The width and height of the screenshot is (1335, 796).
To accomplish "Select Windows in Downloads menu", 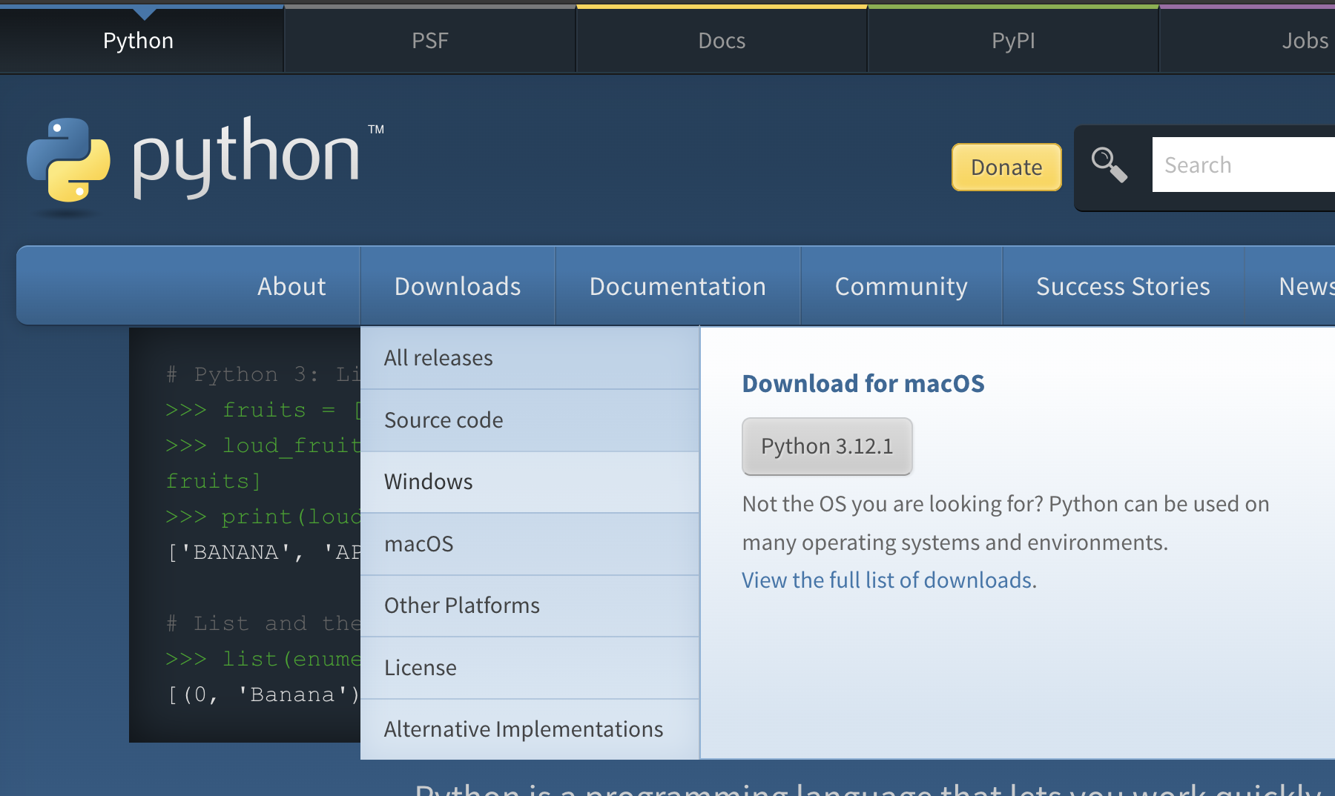I will [530, 482].
